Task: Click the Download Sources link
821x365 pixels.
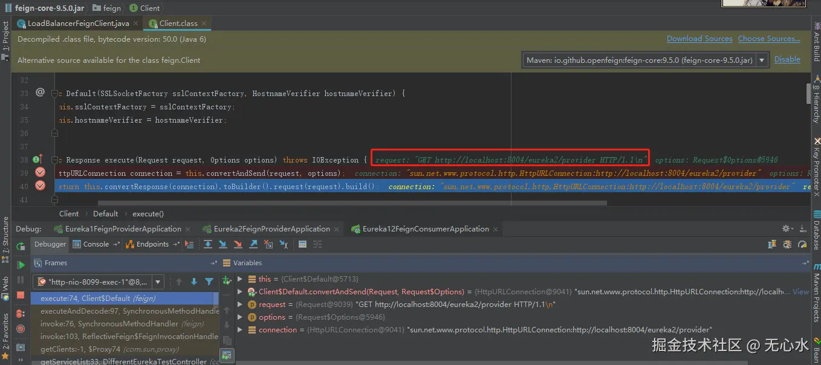Action: [699, 39]
